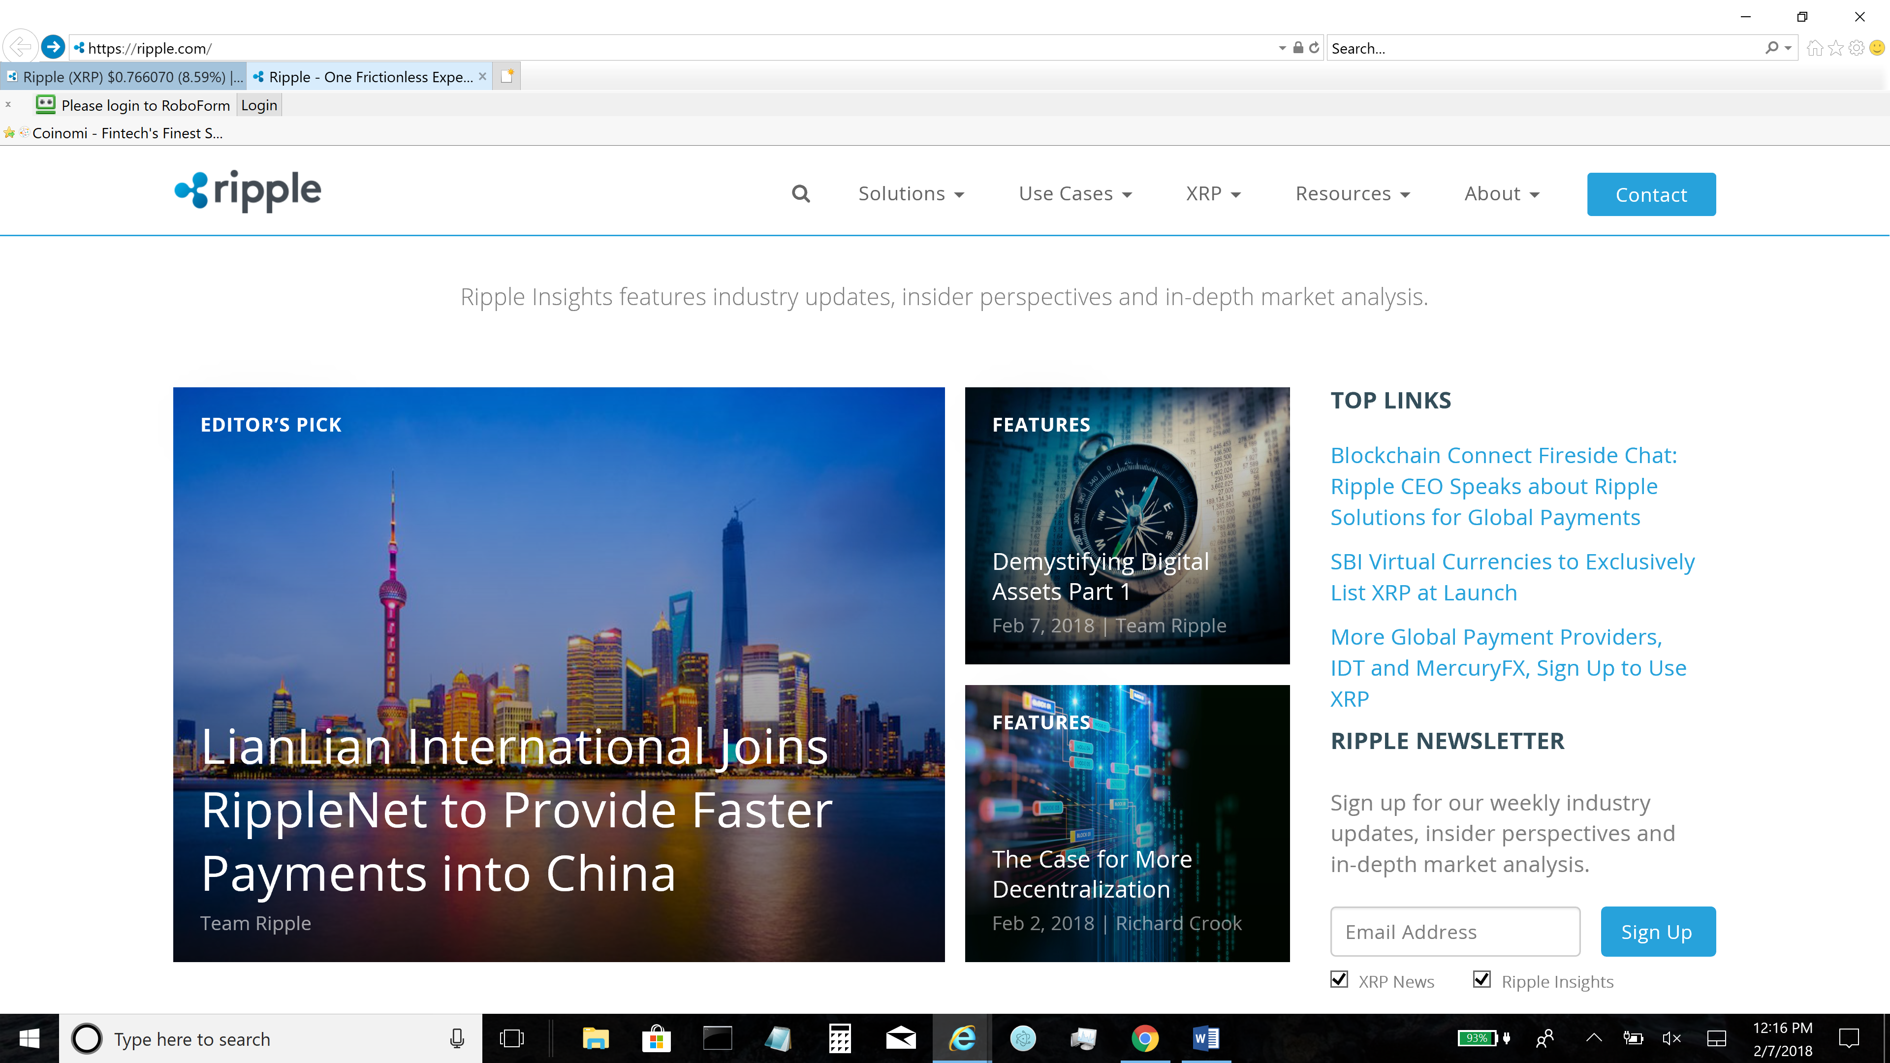Toggle the muted volume tray icon
Viewport: 1890px width, 1063px height.
click(x=1671, y=1039)
